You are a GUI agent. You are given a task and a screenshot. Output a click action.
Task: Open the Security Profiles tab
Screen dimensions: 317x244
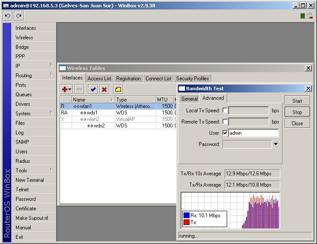point(193,79)
